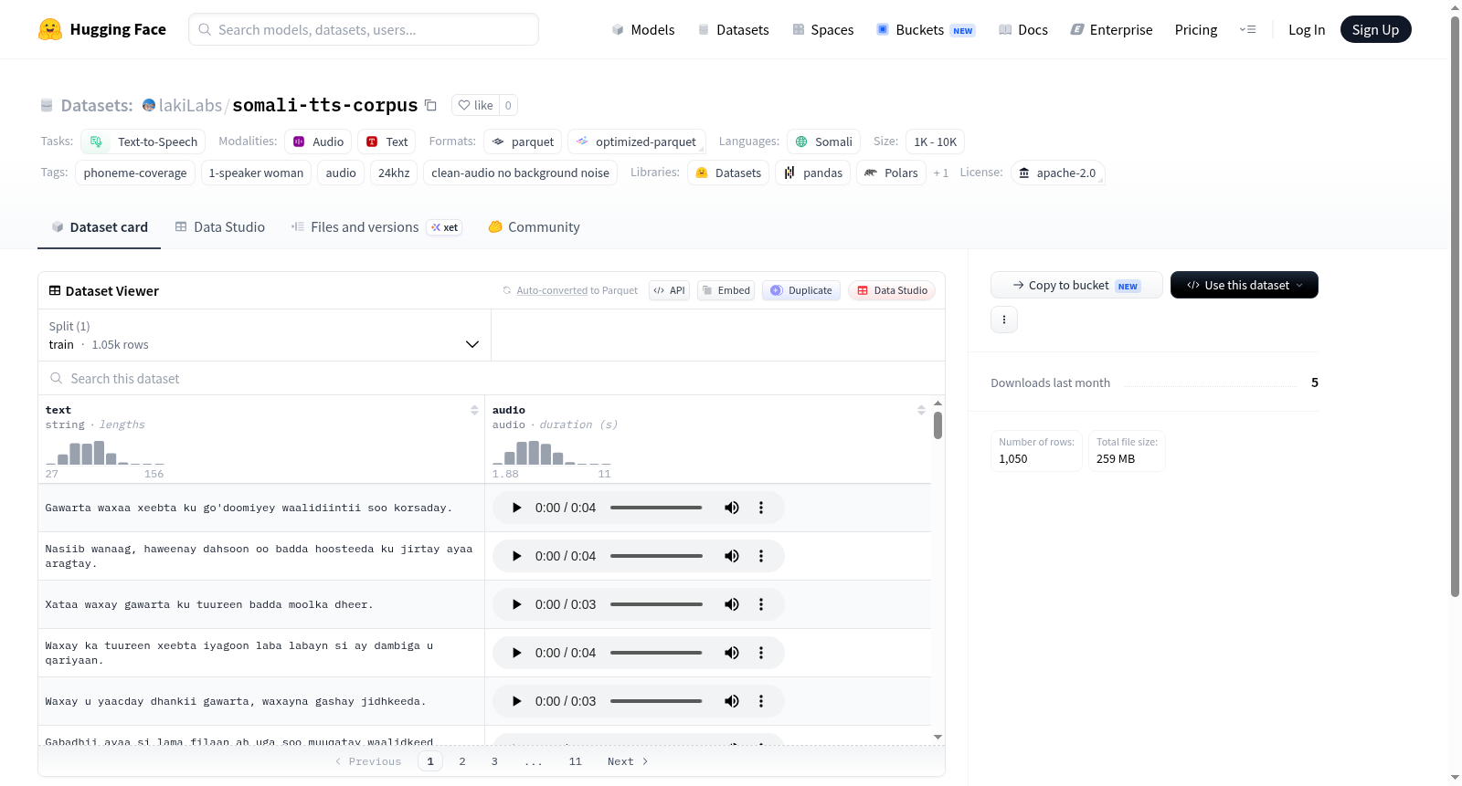Open Data Studio from the viewer header
The width and height of the screenshot is (1462, 786).
tap(892, 290)
